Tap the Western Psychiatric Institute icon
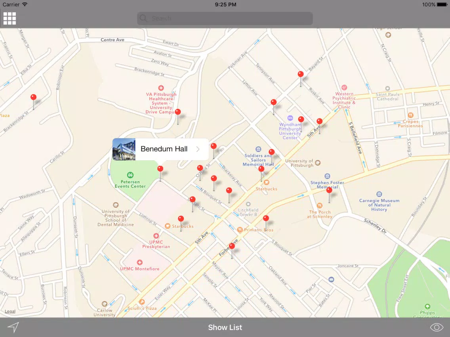 344,87
